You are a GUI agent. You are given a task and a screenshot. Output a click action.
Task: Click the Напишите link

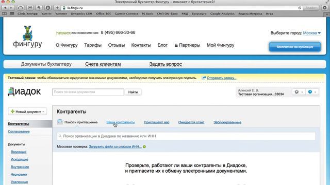click(63, 33)
